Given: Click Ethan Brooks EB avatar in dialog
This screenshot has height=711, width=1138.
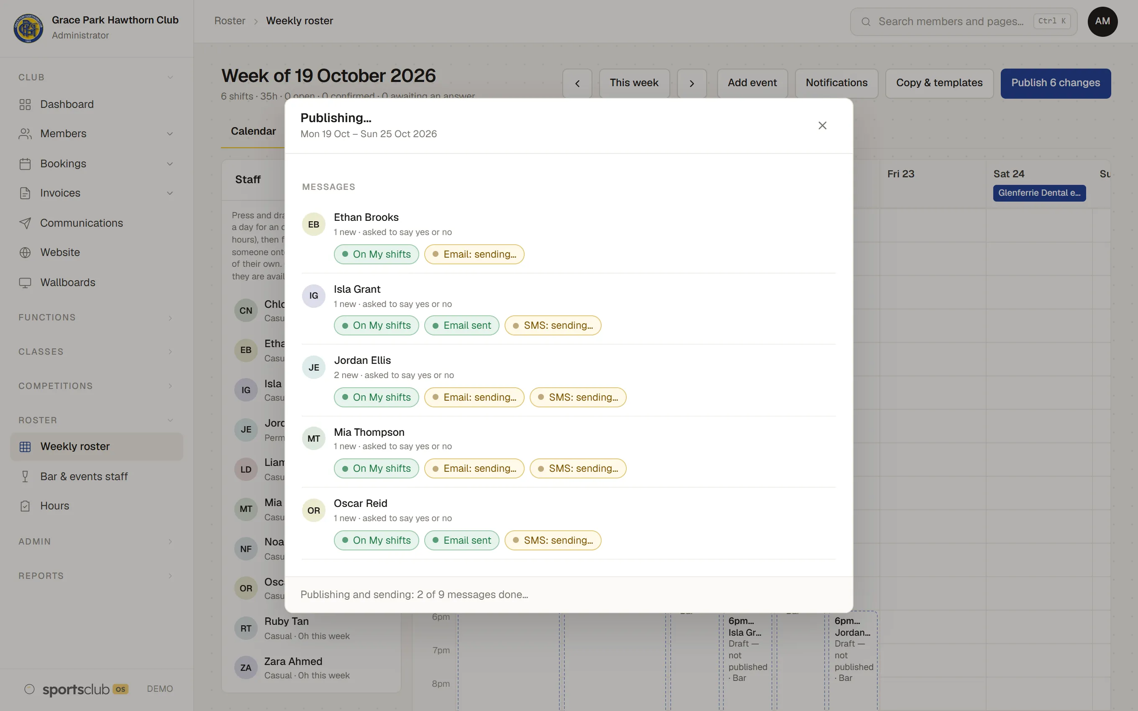Looking at the screenshot, I should 314,224.
